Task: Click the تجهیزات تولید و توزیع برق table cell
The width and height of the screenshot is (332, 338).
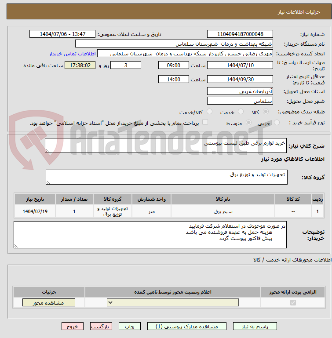Action: click(113, 211)
